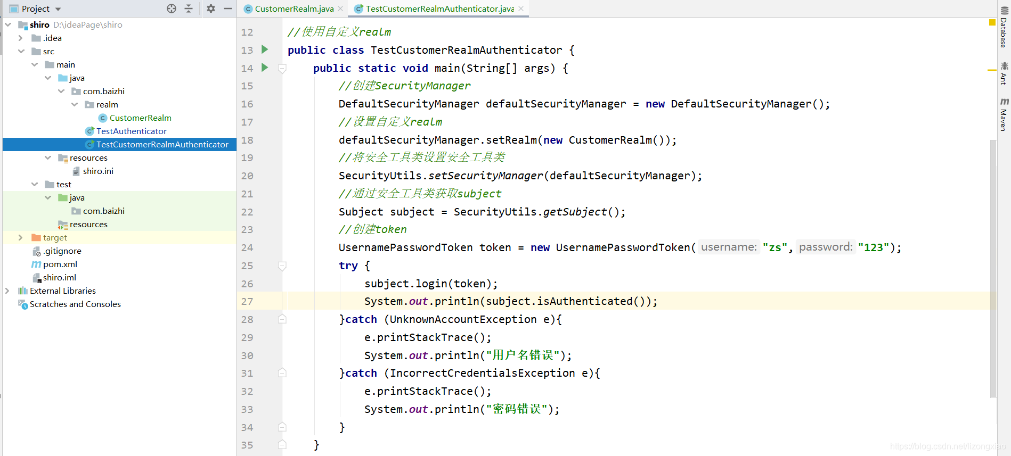Select shiro.ini file
The height and width of the screenshot is (456, 1011).
click(98, 171)
